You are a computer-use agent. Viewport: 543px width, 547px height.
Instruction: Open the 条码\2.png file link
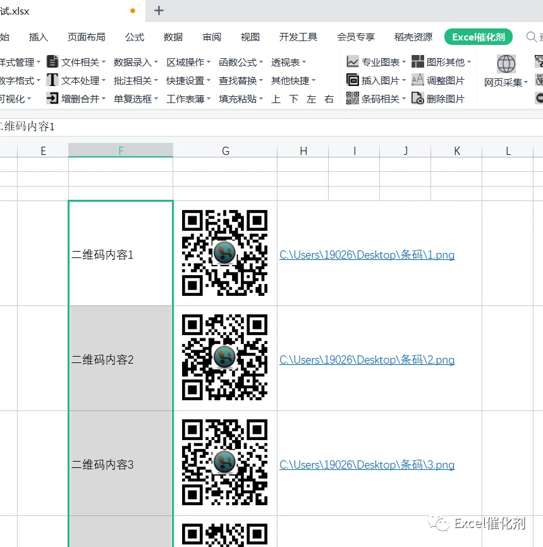tap(367, 360)
